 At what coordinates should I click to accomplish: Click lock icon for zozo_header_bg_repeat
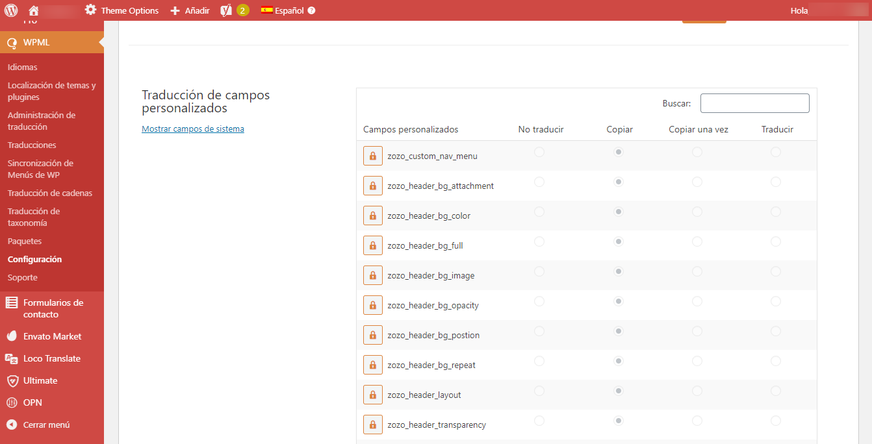tap(373, 365)
